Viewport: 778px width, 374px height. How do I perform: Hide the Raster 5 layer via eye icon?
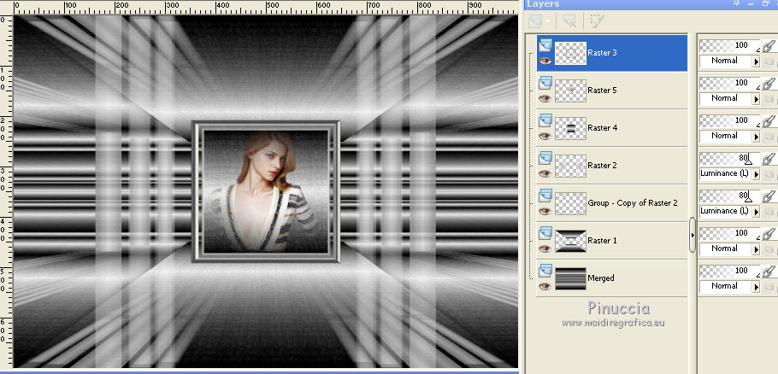point(545,98)
